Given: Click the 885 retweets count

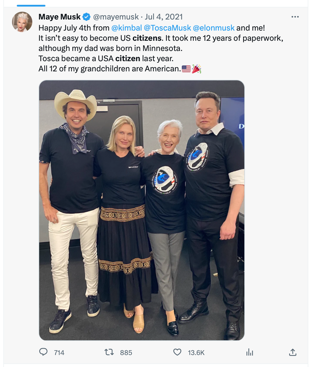Looking at the screenshot, I should (126, 353).
